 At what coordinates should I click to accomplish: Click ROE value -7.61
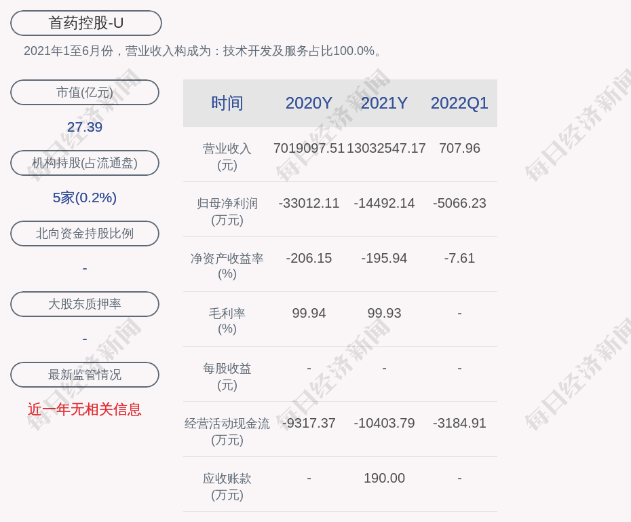click(x=459, y=258)
